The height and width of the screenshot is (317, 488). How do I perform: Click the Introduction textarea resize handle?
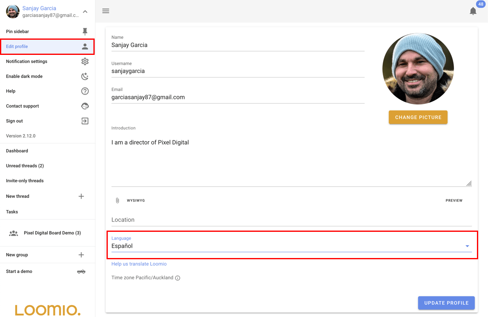tap(469, 183)
